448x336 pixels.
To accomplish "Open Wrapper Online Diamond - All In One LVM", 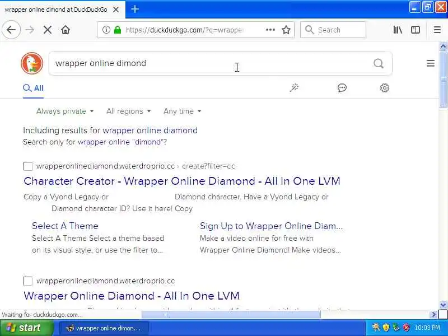I will point(132,296).
